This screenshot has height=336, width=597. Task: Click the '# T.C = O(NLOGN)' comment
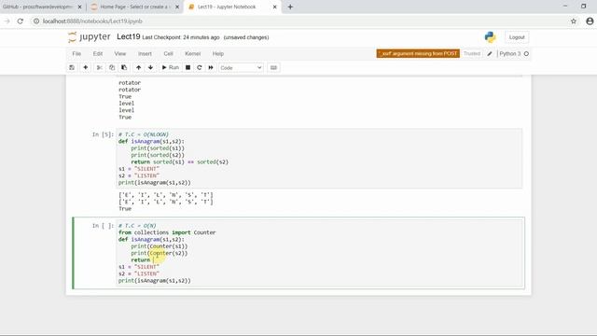pos(143,134)
